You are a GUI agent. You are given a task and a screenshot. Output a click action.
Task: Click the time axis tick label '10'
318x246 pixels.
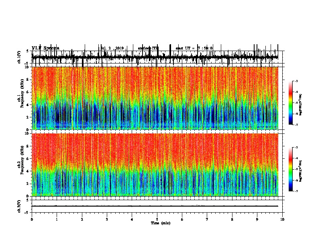click(282, 219)
